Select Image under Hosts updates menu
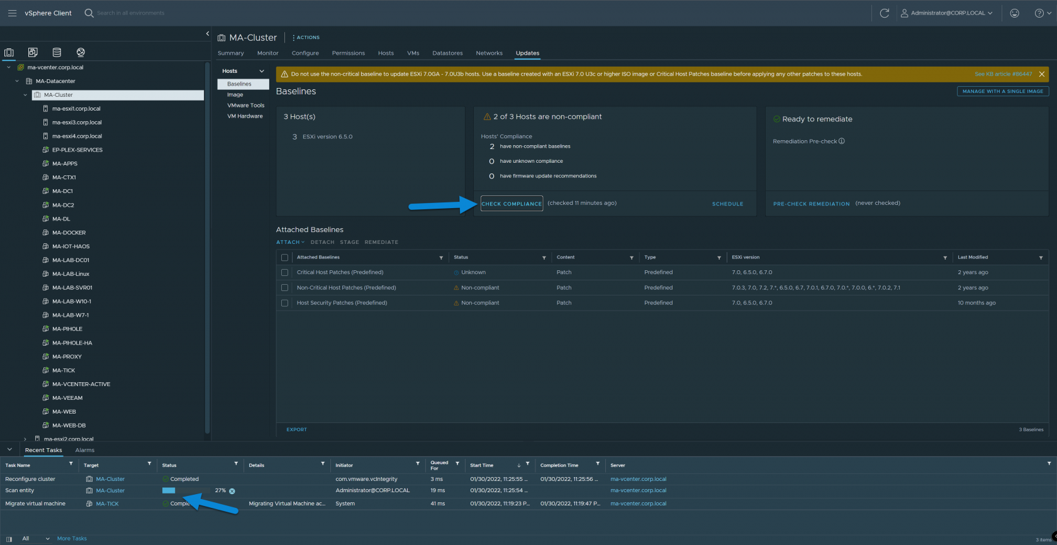Viewport: 1057px width, 545px height. pyautogui.click(x=235, y=95)
